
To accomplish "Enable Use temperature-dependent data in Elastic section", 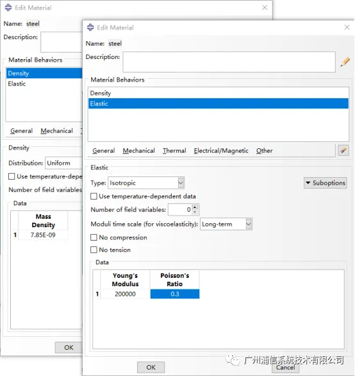I will (94, 196).
